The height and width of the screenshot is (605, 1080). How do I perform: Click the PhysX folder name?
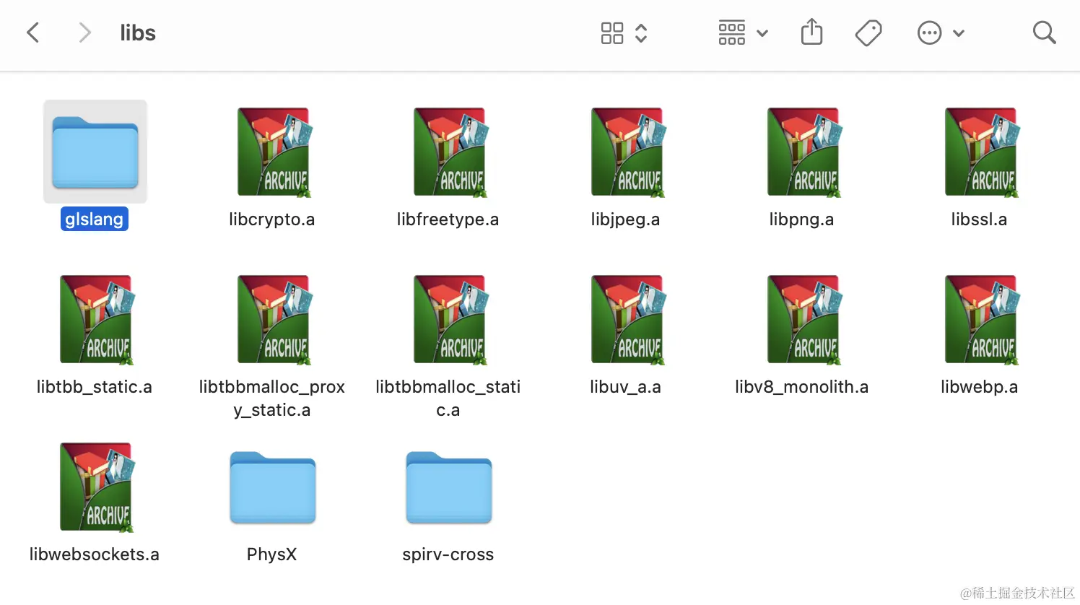pyautogui.click(x=271, y=554)
